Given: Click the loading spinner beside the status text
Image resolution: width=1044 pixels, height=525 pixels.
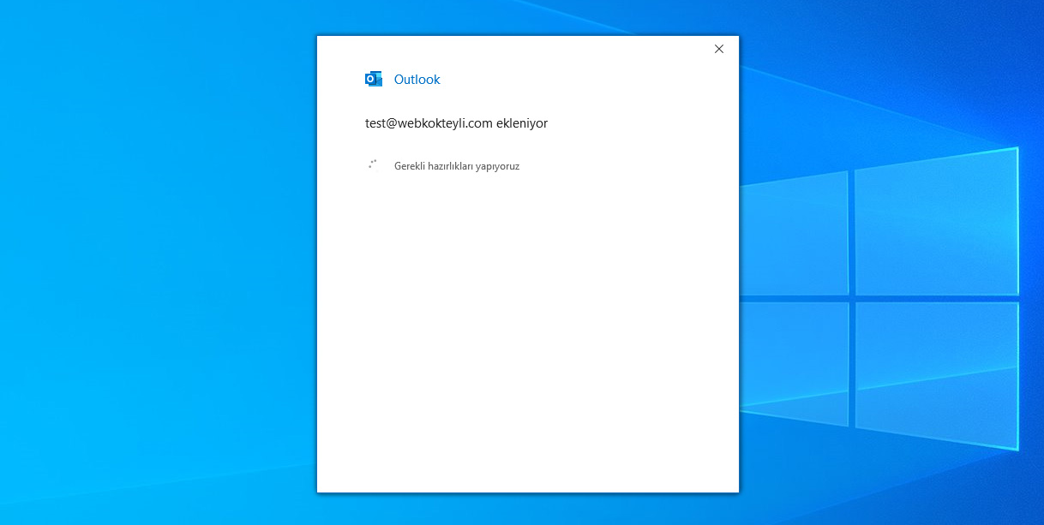Looking at the screenshot, I should (372, 164).
